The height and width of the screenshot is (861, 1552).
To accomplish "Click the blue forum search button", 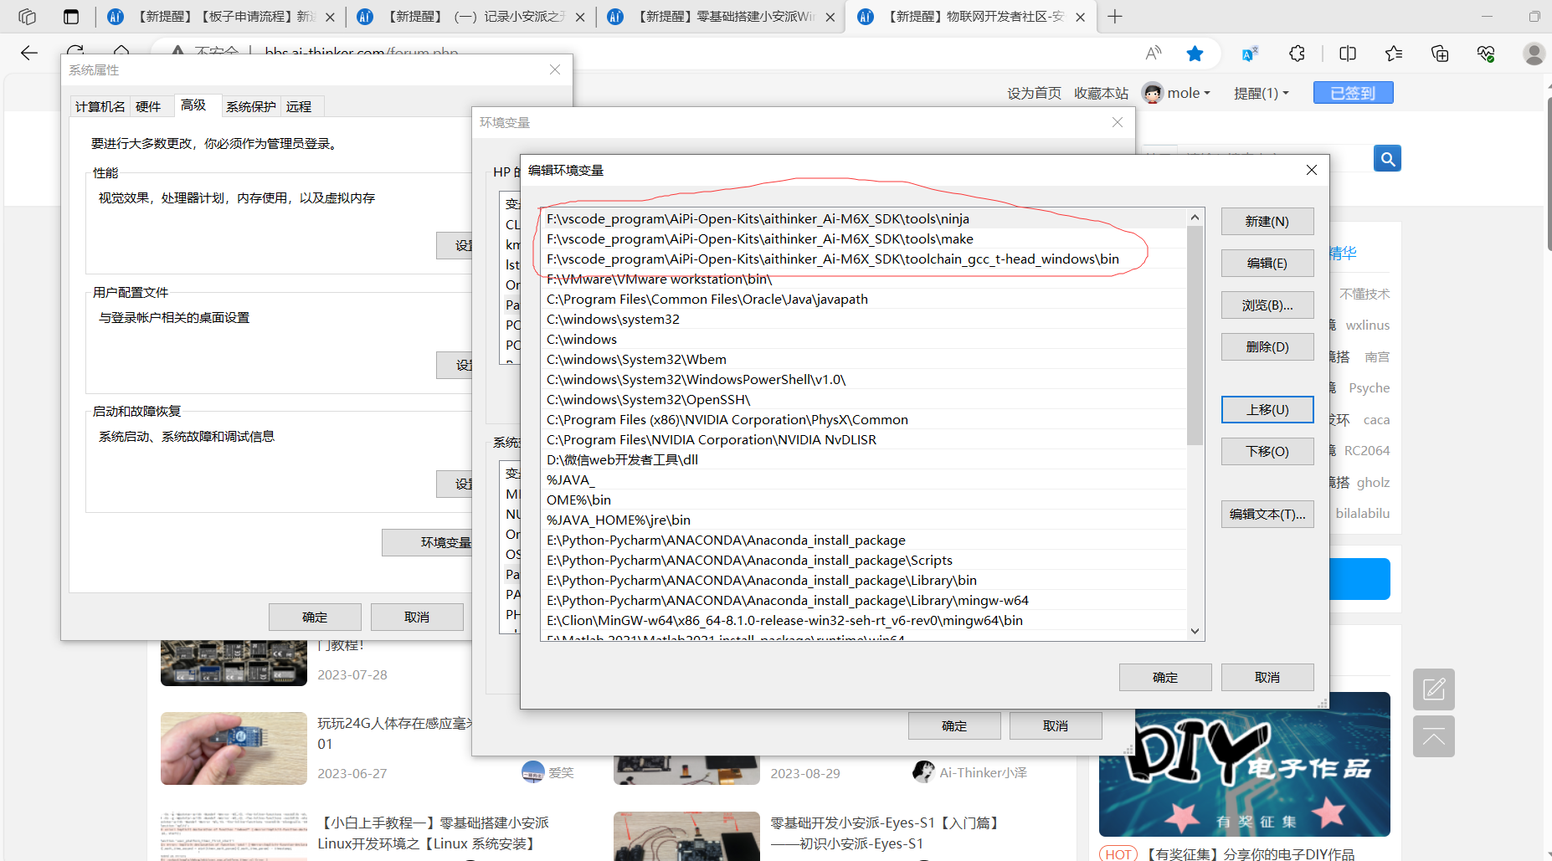I will pyautogui.click(x=1387, y=158).
